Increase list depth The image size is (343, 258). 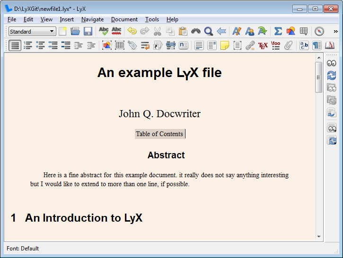(79, 45)
